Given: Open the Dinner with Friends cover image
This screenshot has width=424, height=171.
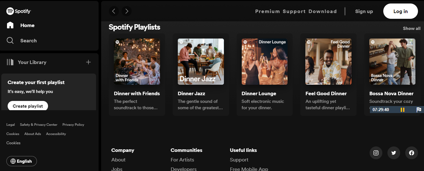Looking at the screenshot, I should tap(137, 62).
